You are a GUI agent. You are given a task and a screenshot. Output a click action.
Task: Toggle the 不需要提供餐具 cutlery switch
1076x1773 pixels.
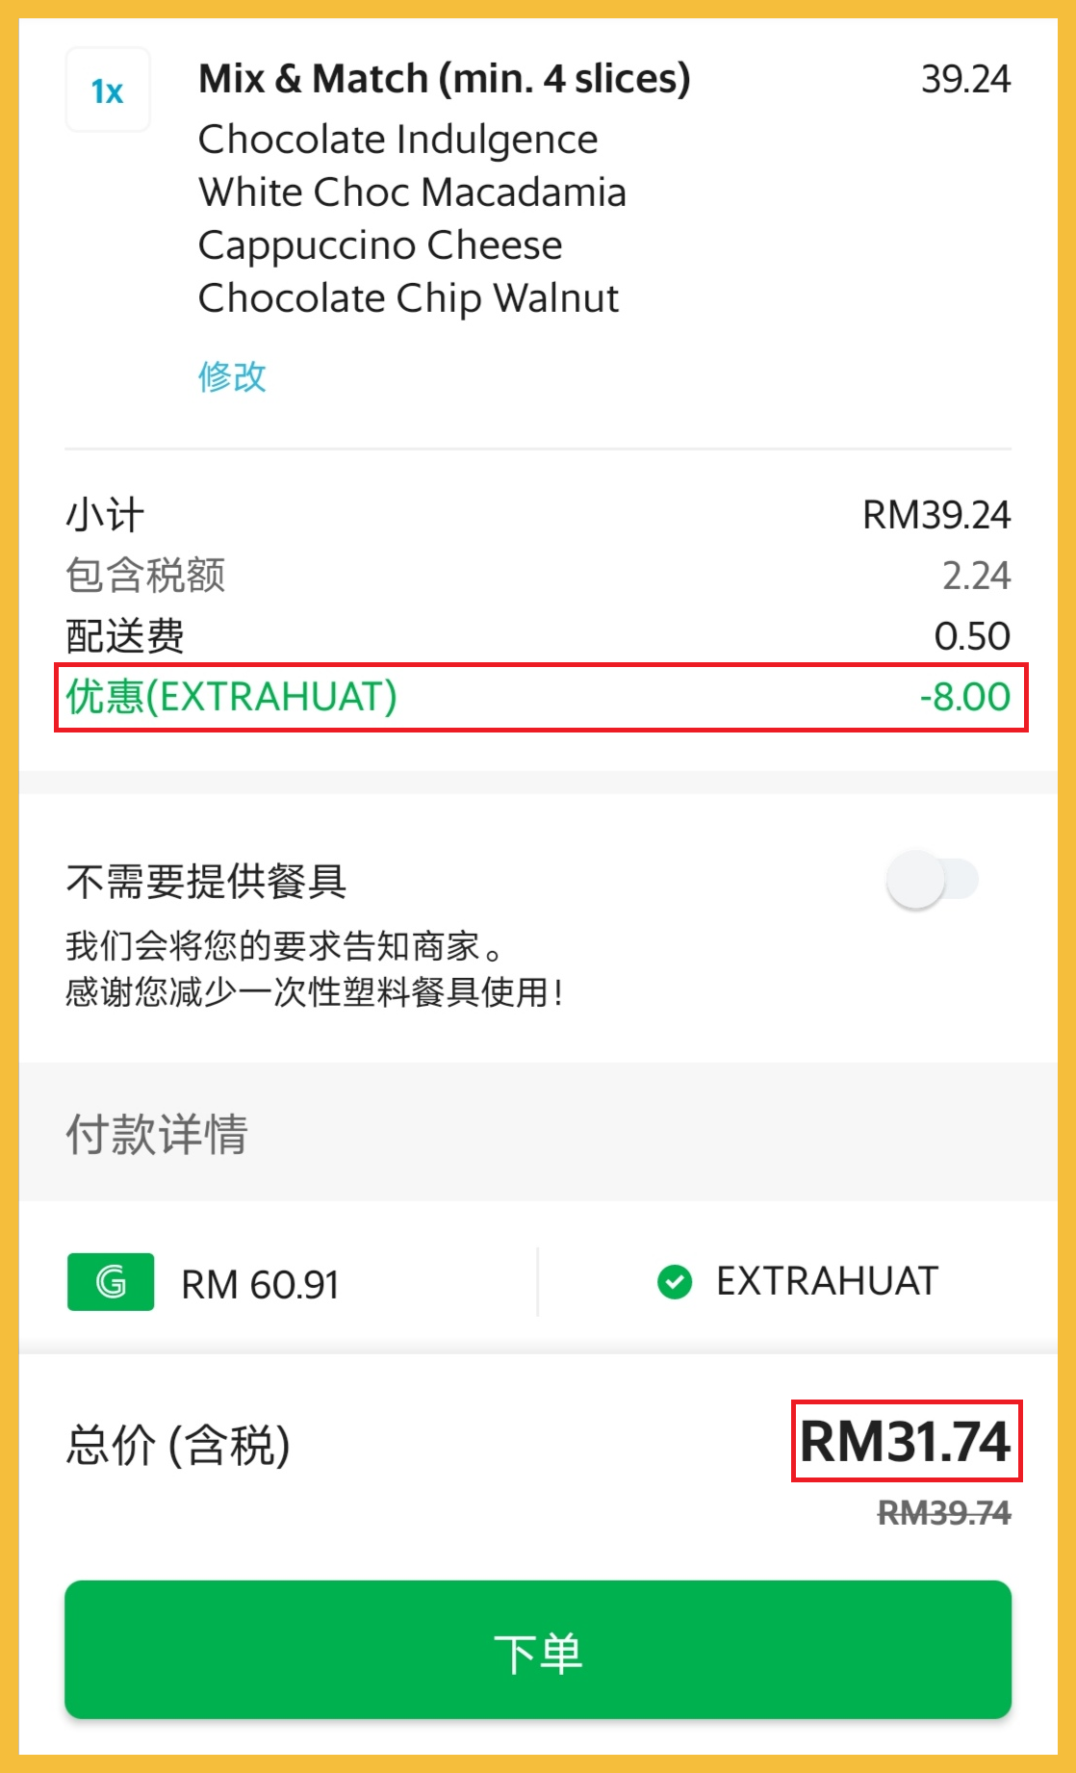tap(932, 880)
